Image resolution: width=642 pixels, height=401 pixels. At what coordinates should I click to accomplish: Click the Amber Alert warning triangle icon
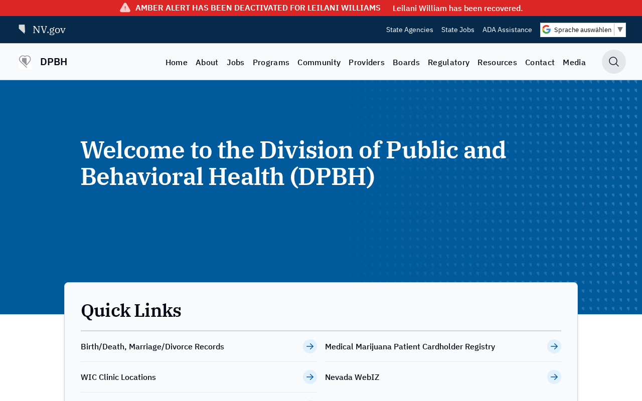tap(125, 8)
